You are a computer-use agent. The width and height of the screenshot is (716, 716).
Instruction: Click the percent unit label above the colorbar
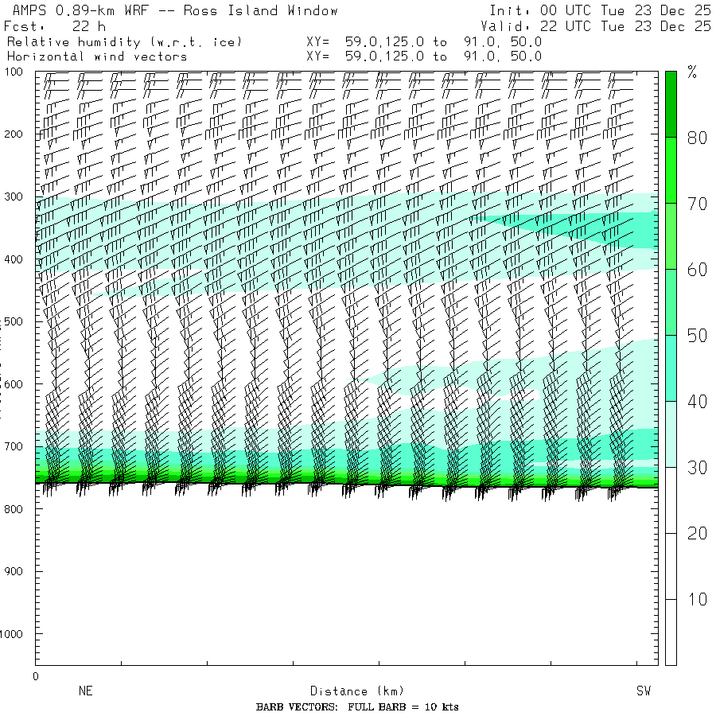[x=692, y=73]
